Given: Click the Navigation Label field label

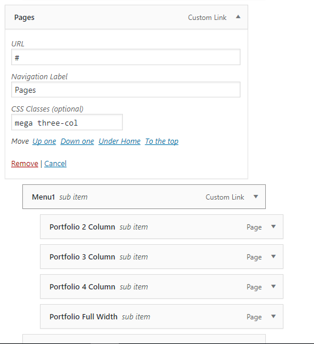Looking at the screenshot, I should pos(39,76).
